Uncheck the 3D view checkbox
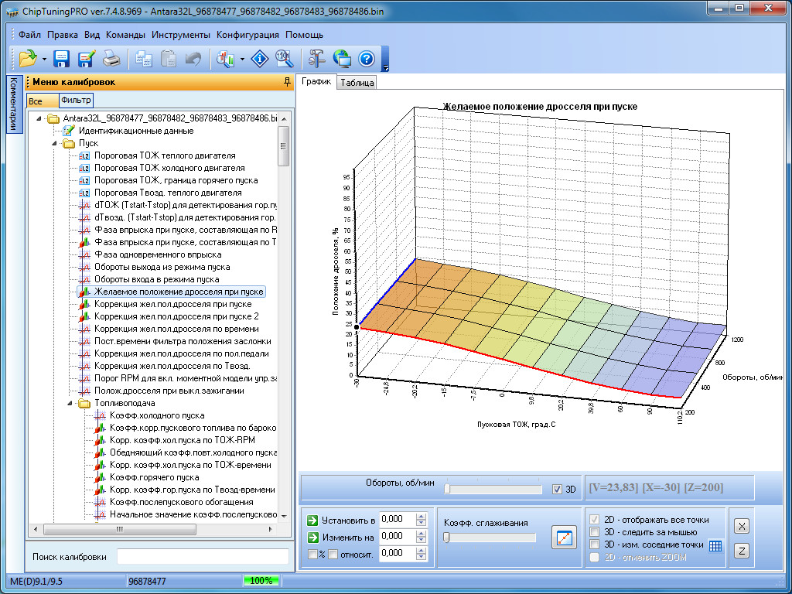The height and width of the screenshot is (594, 792). (x=558, y=489)
